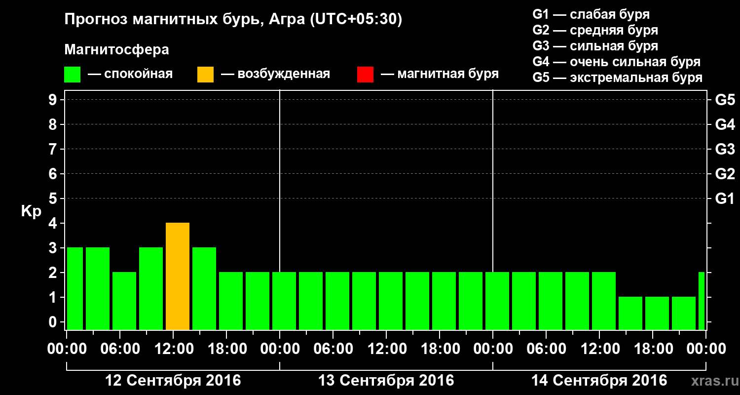This screenshot has width=740, height=395.
Task: Click the 'G1 — слабая буря' legend line
Action: coord(591,14)
